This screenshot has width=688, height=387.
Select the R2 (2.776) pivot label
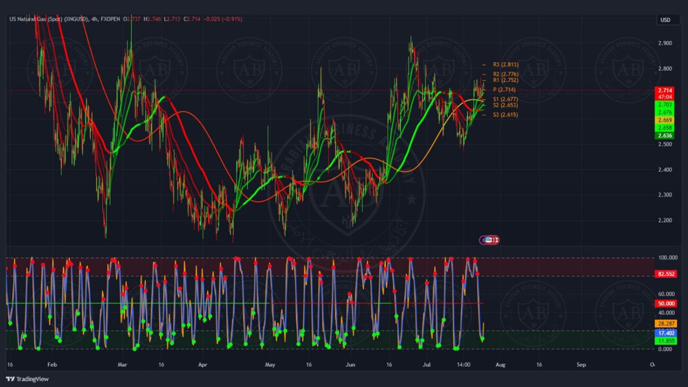click(505, 74)
